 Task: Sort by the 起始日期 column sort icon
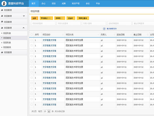coord(131,35)
